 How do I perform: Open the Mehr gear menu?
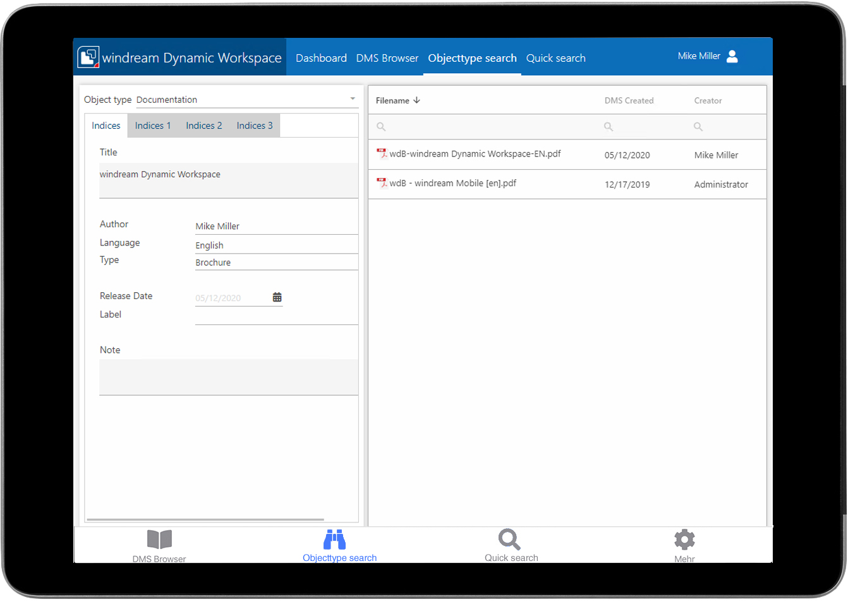click(x=684, y=546)
